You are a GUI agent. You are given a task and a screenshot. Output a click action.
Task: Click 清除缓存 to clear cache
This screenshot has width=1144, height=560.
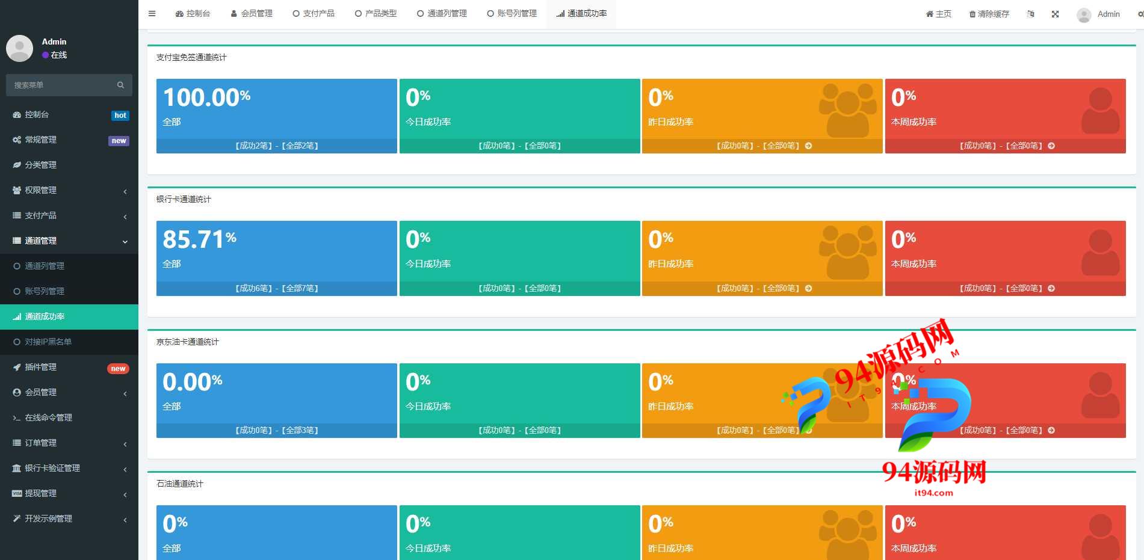click(x=989, y=14)
